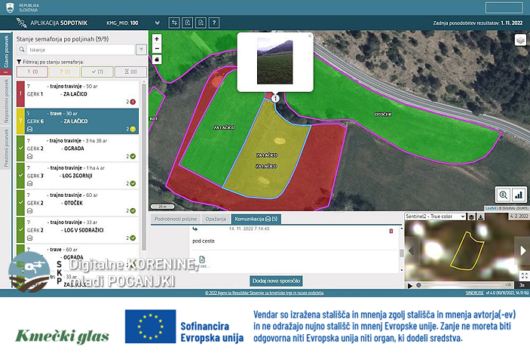Open the Sentinel2 - True color dropdown
The image size is (530, 353).
pos(435,216)
